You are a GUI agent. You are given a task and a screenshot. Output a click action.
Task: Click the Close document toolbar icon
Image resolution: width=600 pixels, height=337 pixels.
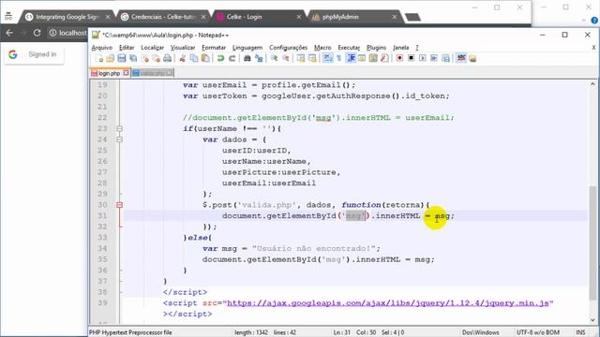(x=144, y=58)
